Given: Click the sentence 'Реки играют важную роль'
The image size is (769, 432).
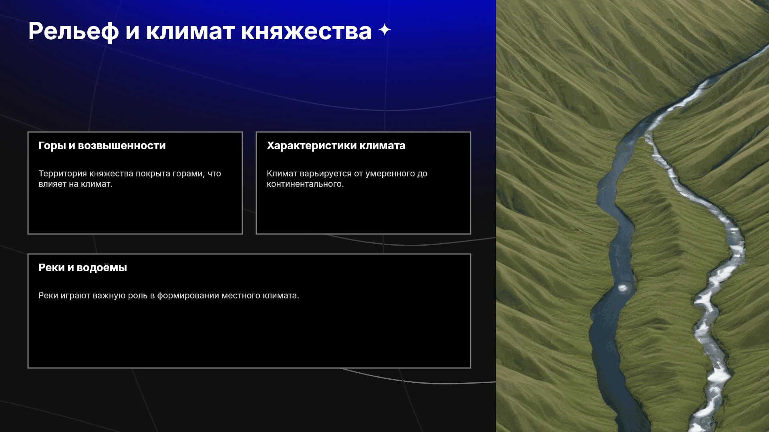Looking at the screenshot, I should (x=93, y=296).
